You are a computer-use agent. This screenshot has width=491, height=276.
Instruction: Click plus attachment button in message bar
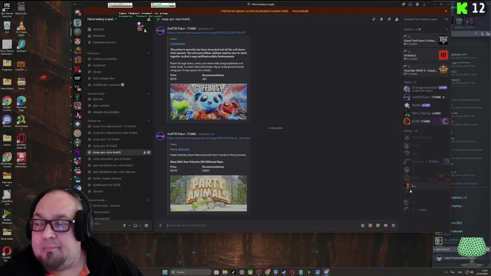click(160, 225)
